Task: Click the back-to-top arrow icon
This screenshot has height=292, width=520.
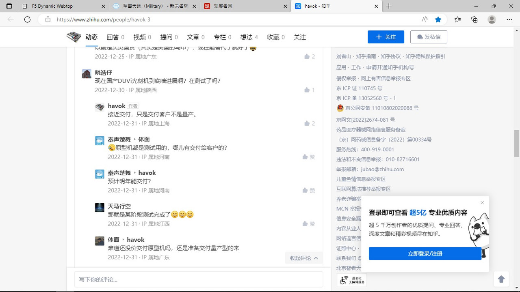Action: coord(501,279)
